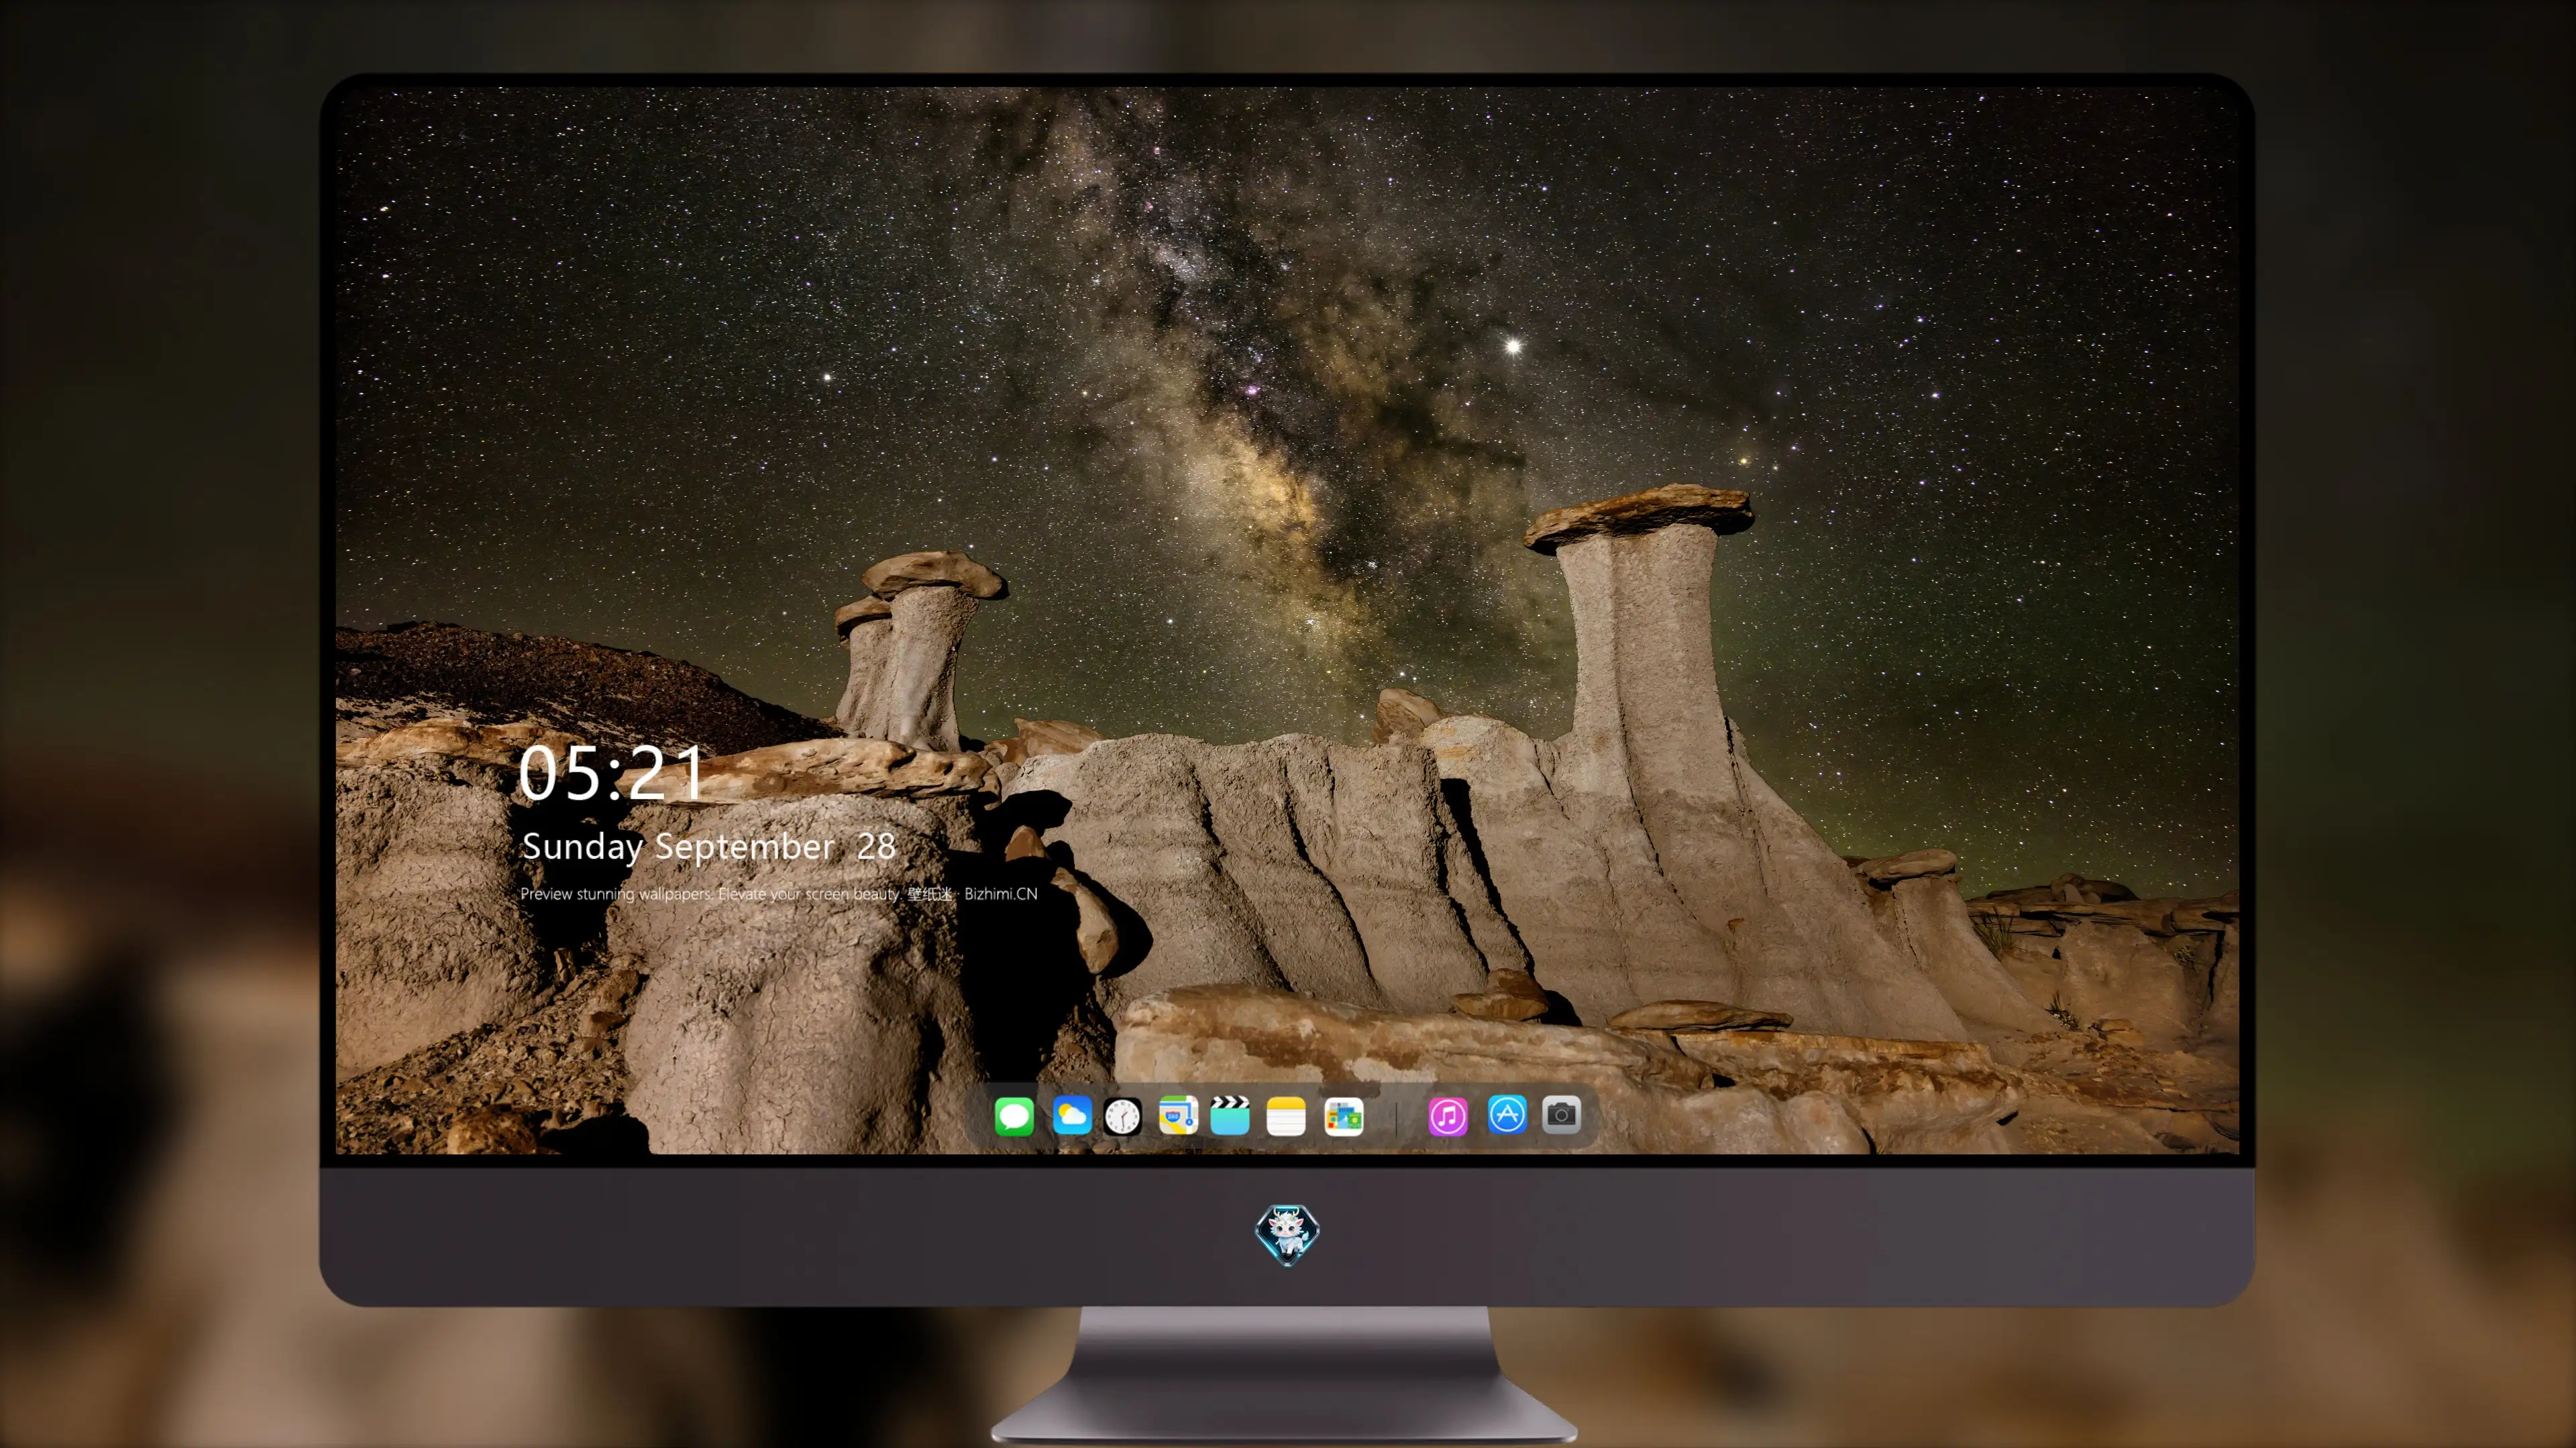Image resolution: width=2576 pixels, height=1448 pixels.
Task: Launch the Maps app from the dock
Action: (x=1178, y=1115)
